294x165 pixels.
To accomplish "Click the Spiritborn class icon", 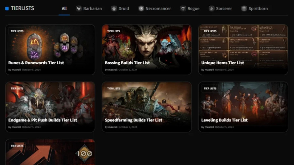I will pos(244,9).
